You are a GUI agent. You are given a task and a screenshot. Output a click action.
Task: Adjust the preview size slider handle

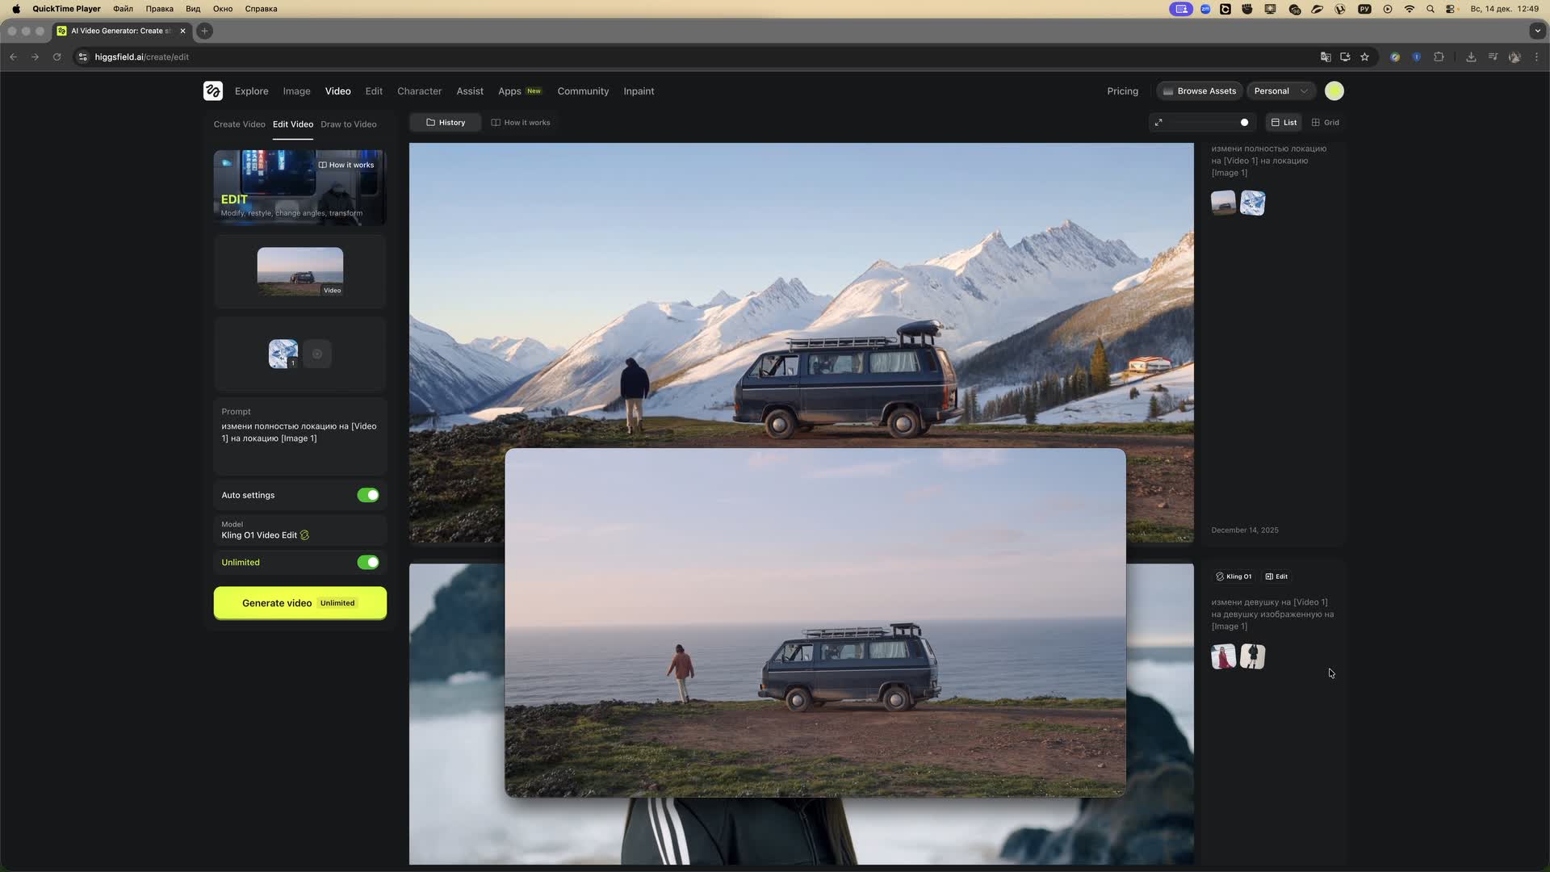(x=1244, y=123)
